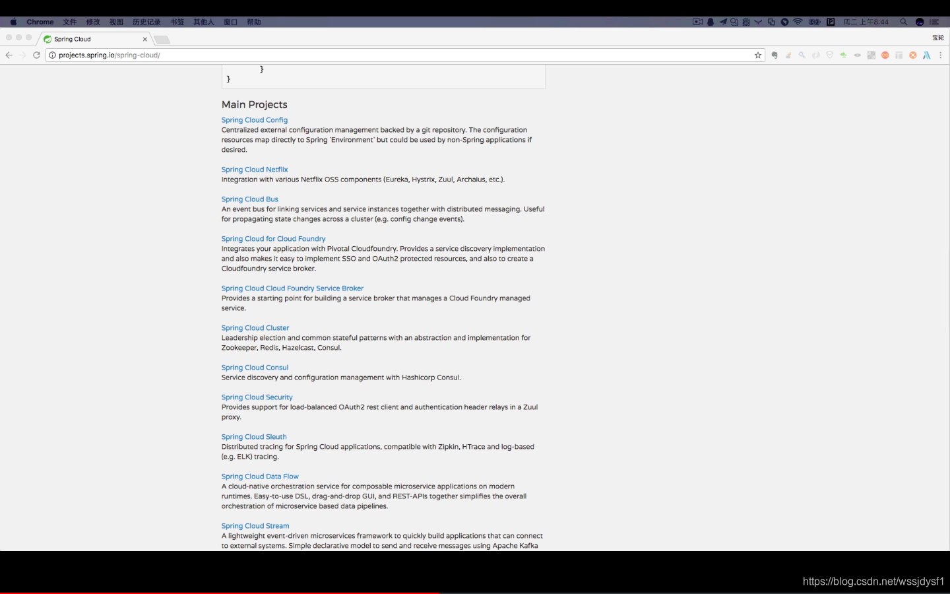The width and height of the screenshot is (950, 594).
Task: Click the screen recording camera menu icon
Action: point(697,22)
